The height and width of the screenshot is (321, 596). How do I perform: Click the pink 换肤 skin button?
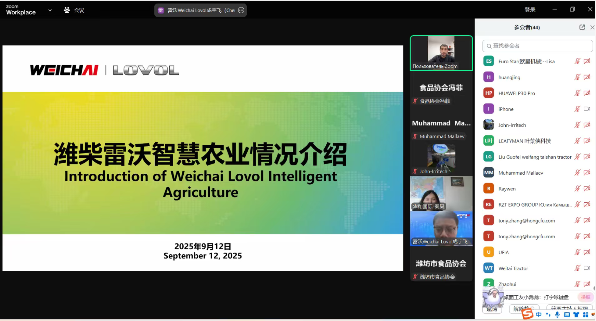point(585,297)
